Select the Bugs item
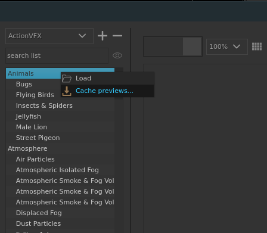Image resolution: width=267 pixels, height=233 pixels. [60, 84]
